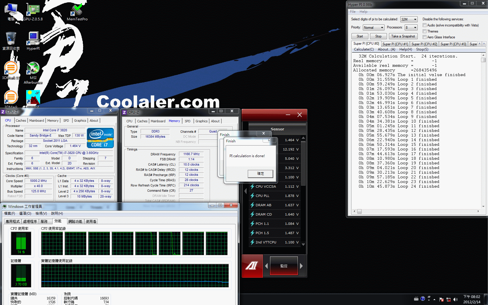The width and height of the screenshot is (488, 305).
Task: Open the users tab in Task Manager
Action: click(x=91, y=222)
